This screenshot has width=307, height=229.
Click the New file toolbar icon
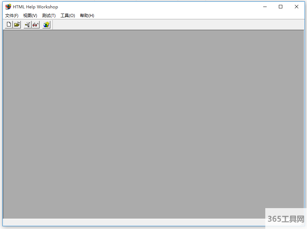(9, 25)
